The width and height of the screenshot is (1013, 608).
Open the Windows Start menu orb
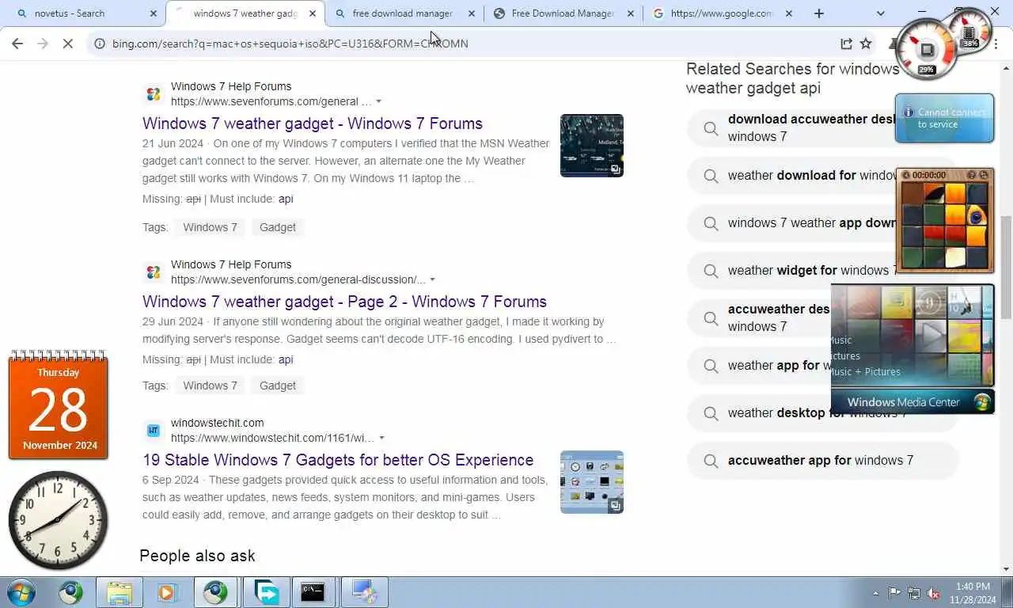point(22,592)
